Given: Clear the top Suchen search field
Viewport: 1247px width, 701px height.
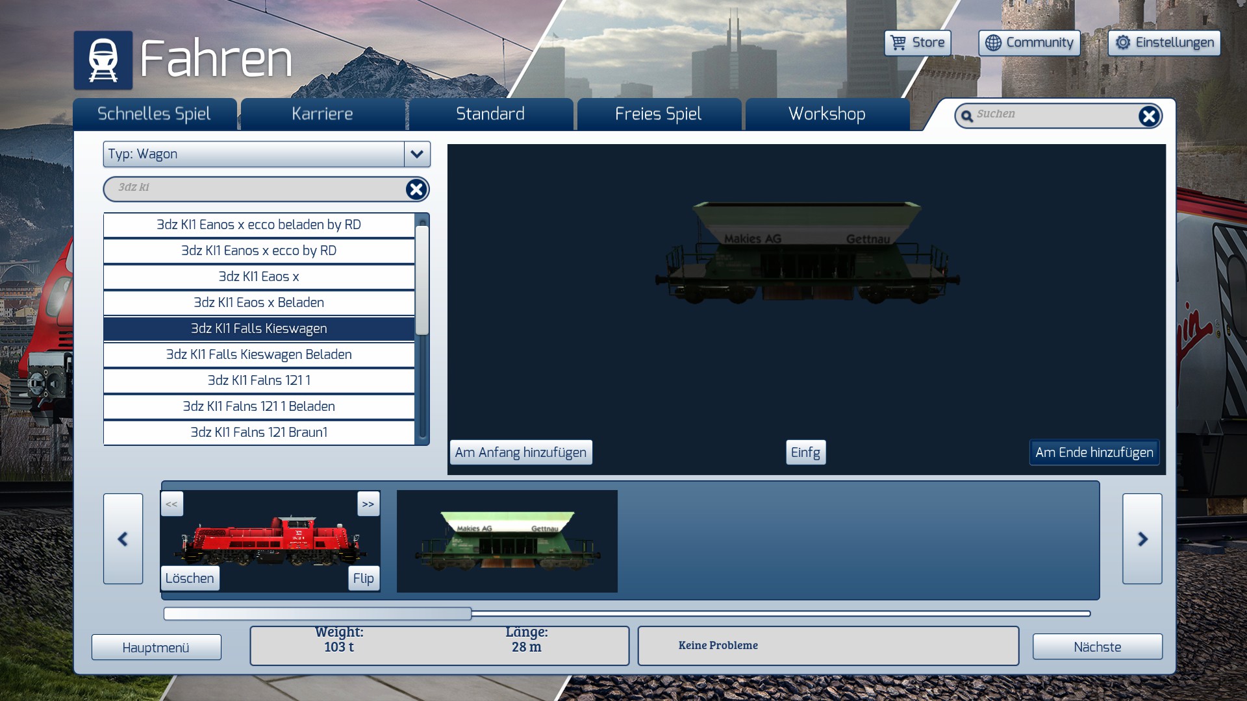Looking at the screenshot, I should point(1148,116).
